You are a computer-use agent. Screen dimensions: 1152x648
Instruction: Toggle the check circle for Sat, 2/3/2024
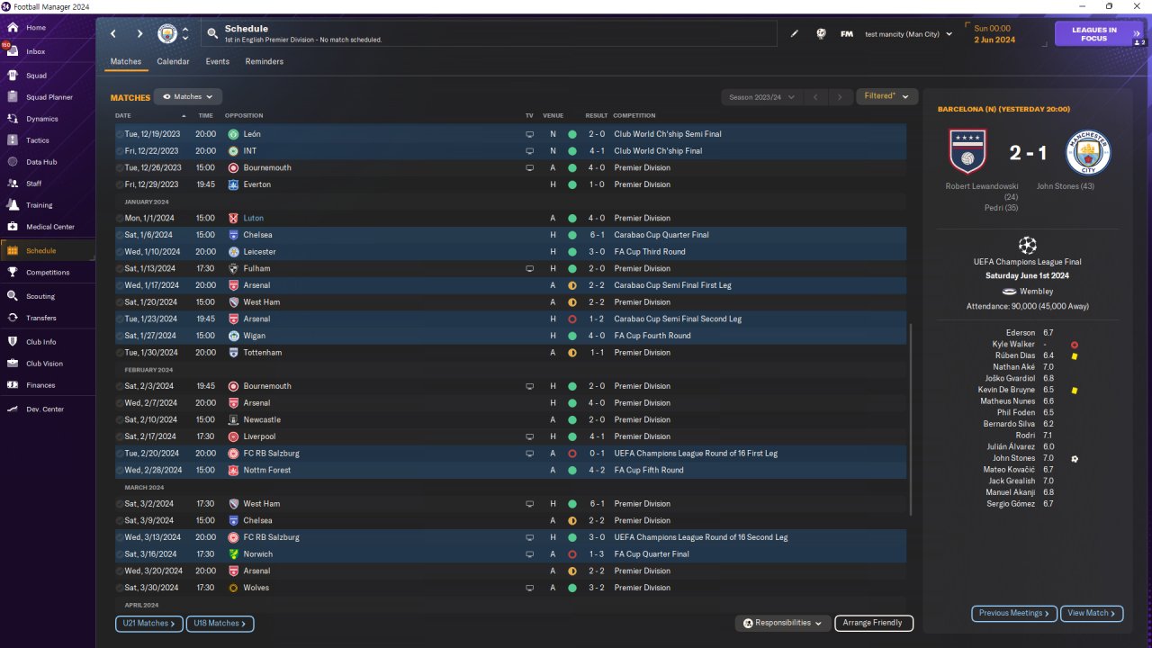pyautogui.click(x=120, y=386)
